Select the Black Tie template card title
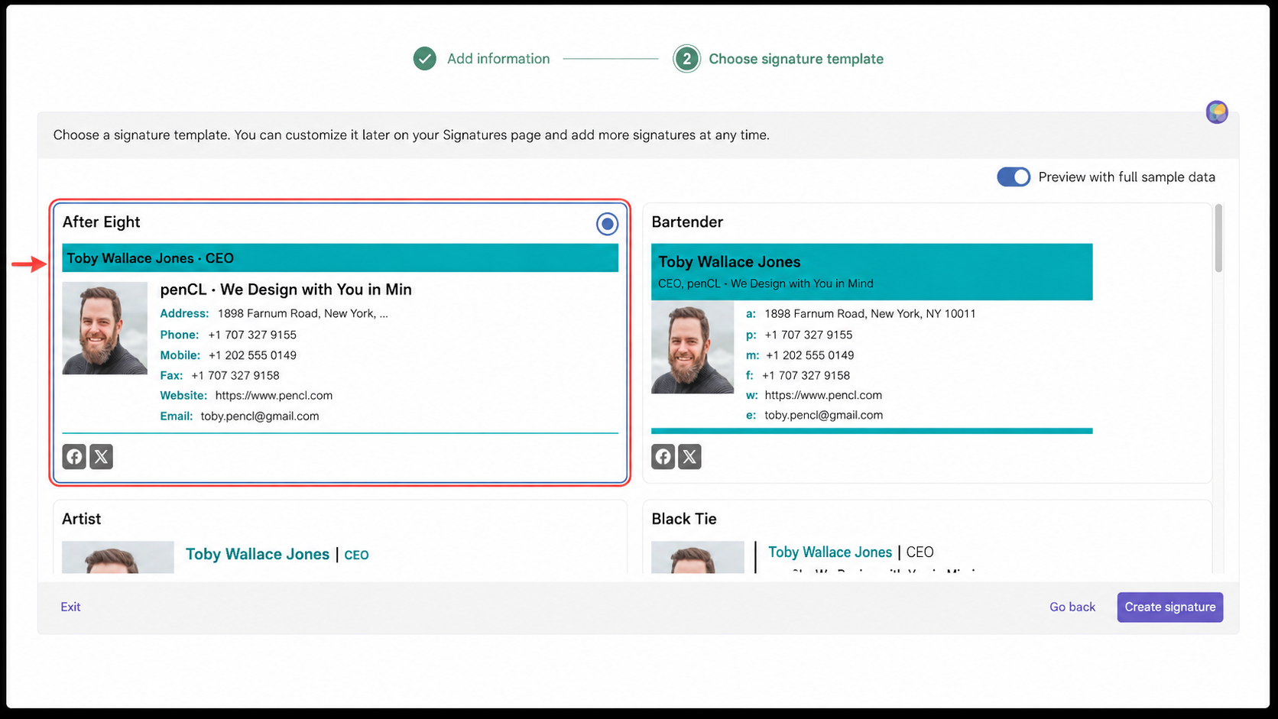The width and height of the screenshot is (1278, 719). tap(684, 519)
